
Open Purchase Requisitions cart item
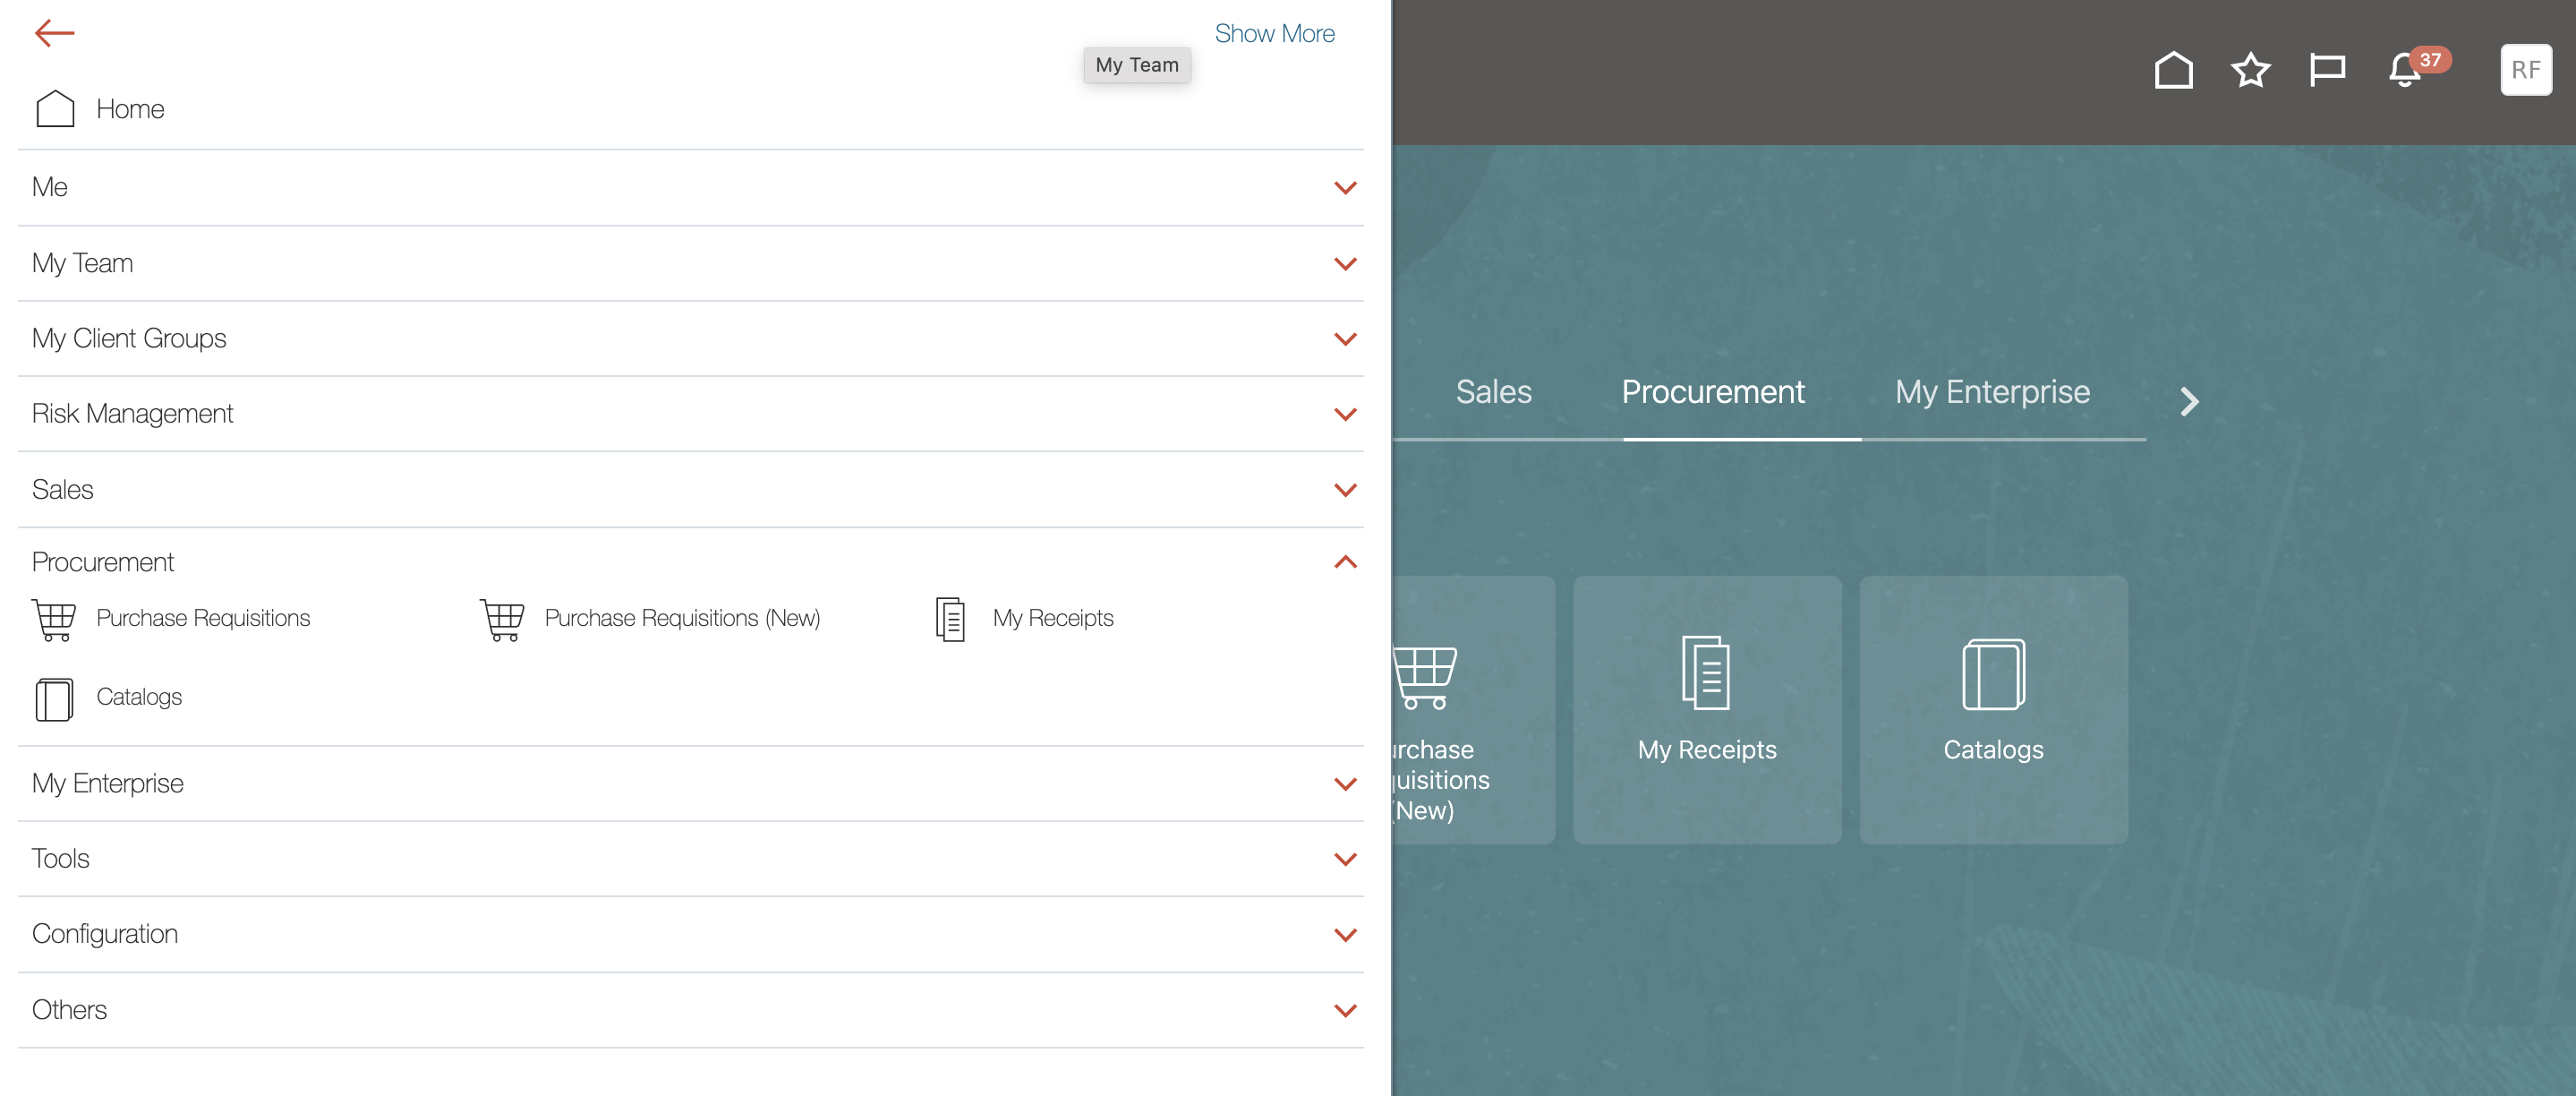point(202,618)
